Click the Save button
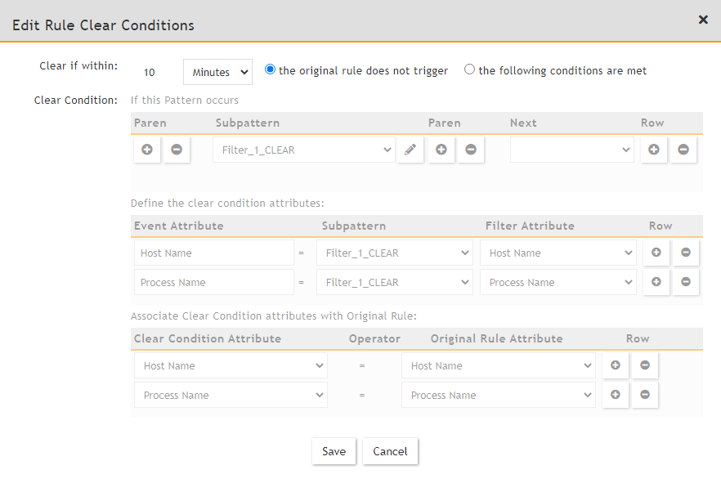 pos(334,451)
